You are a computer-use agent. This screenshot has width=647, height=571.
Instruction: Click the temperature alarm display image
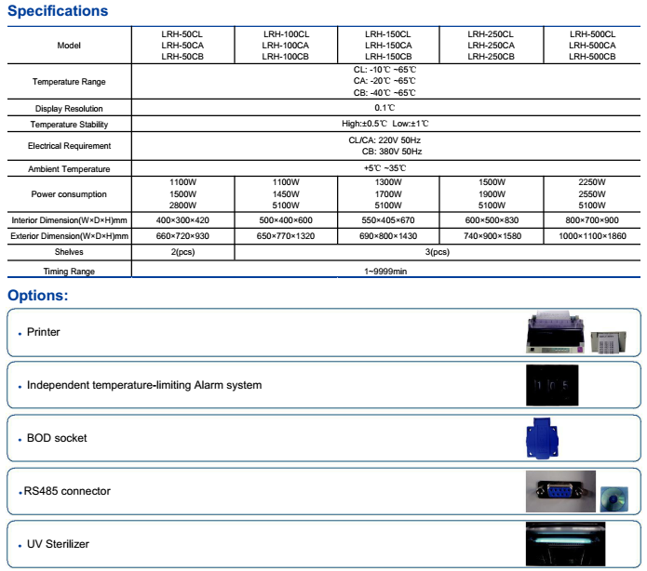point(552,385)
